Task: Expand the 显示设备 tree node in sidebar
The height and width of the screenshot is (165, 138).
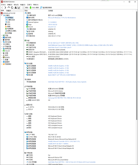Action: click(2, 42)
